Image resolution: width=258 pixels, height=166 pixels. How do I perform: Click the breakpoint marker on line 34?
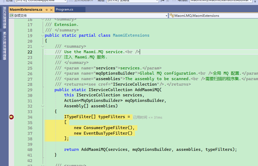[11, 117]
